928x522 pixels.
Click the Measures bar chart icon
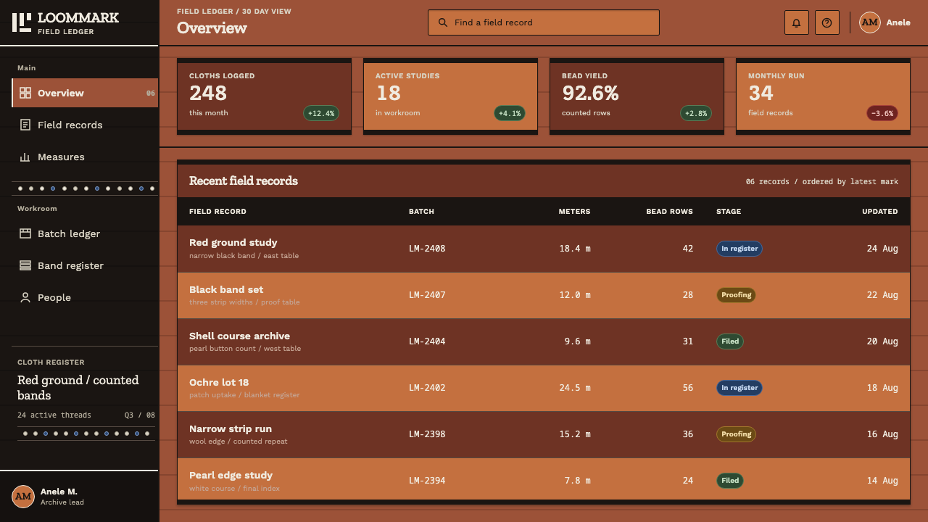click(x=25, y=157)
